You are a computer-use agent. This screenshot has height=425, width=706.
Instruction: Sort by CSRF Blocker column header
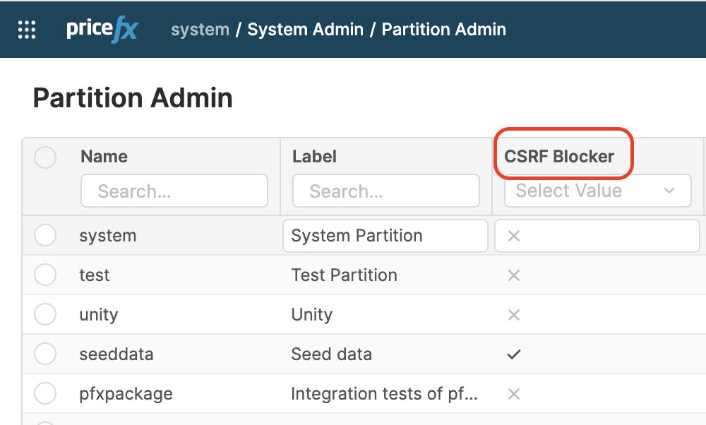pos(559,157)
